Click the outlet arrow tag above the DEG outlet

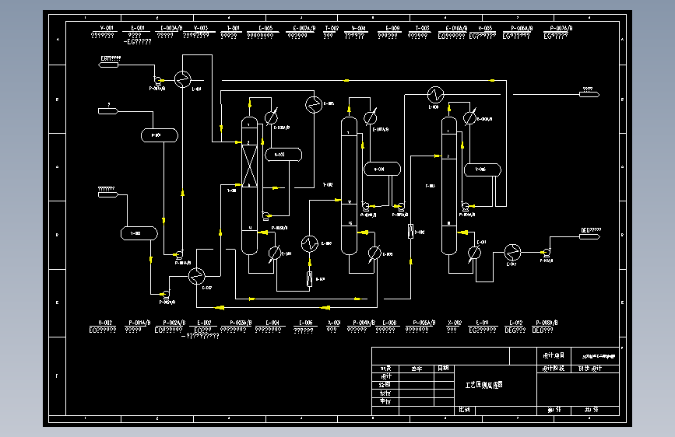[589, 94]
